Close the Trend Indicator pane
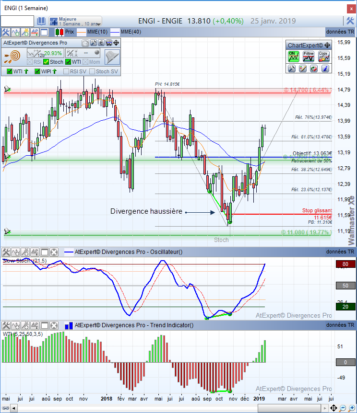357x413 pixels. [x=54, y=325]
